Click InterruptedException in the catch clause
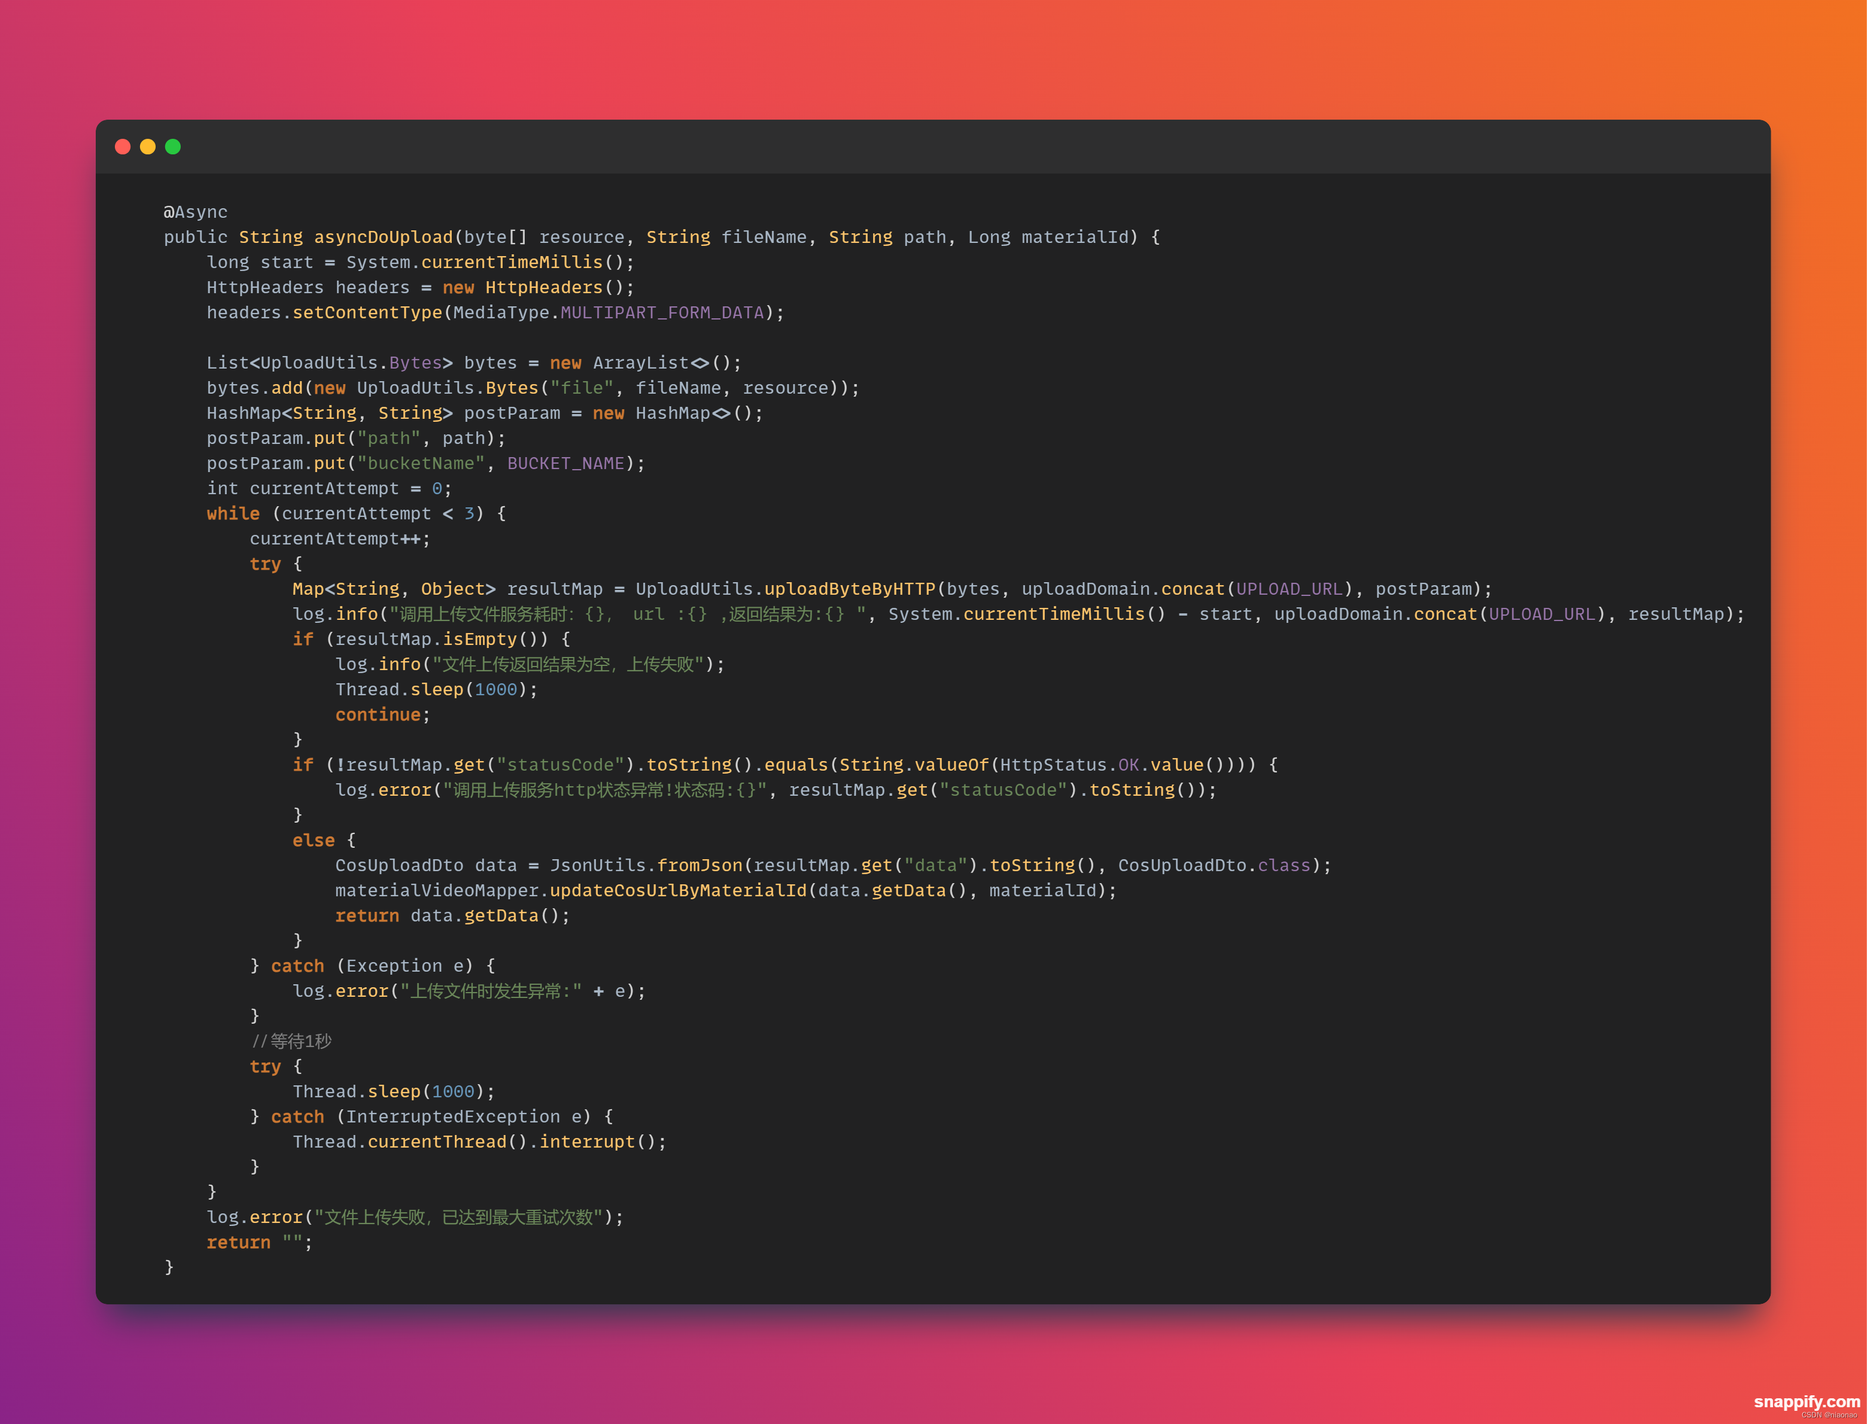This screenshot has width=1867, height=1424. 452,1116
